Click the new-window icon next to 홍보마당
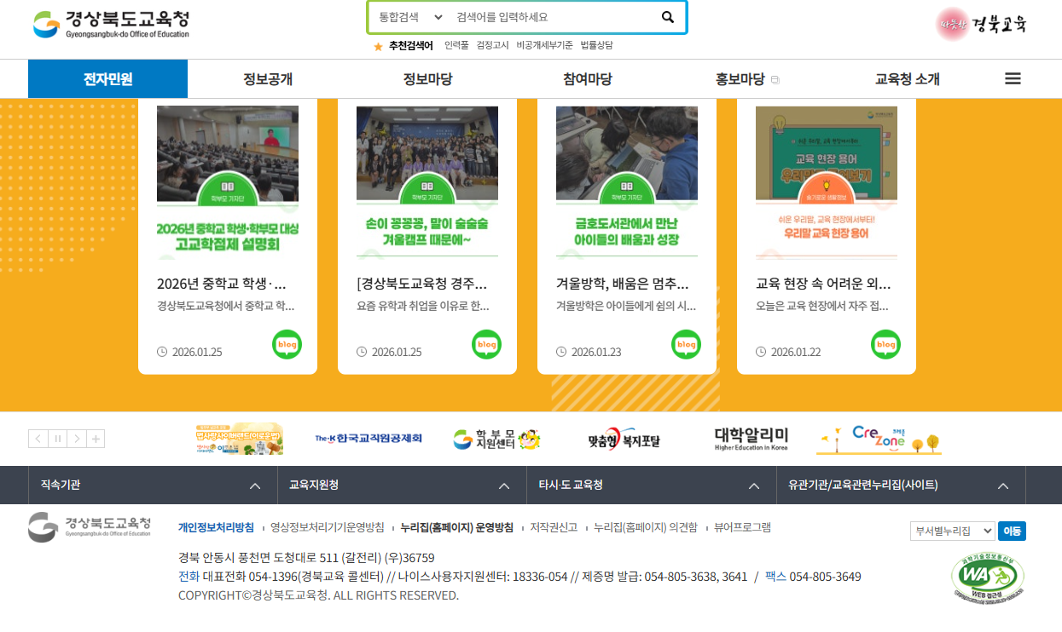Viewport: 1062px width, 632px height. point(775,80)
